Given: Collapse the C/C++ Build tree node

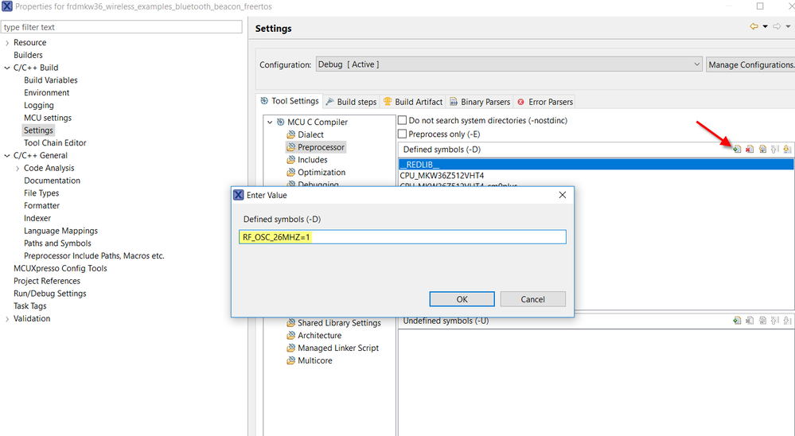Looking at the screenshot, I should pyautogui.click(x=7, y=68).
